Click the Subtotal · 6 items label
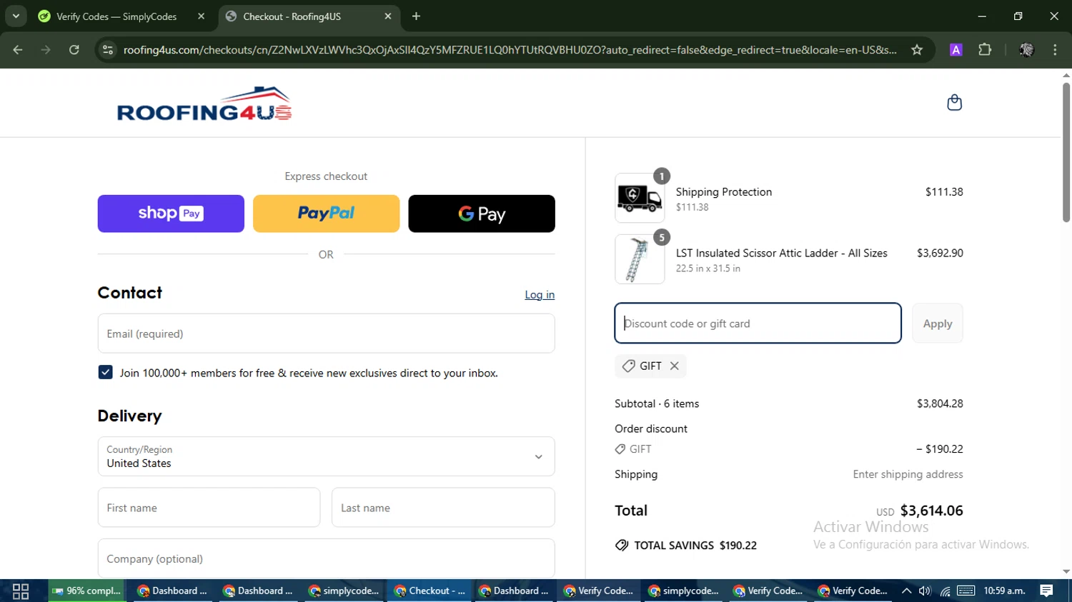1072x602 pixels. (x=657, y=403)
